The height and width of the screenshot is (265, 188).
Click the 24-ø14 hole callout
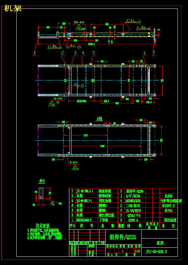[58, 98]
